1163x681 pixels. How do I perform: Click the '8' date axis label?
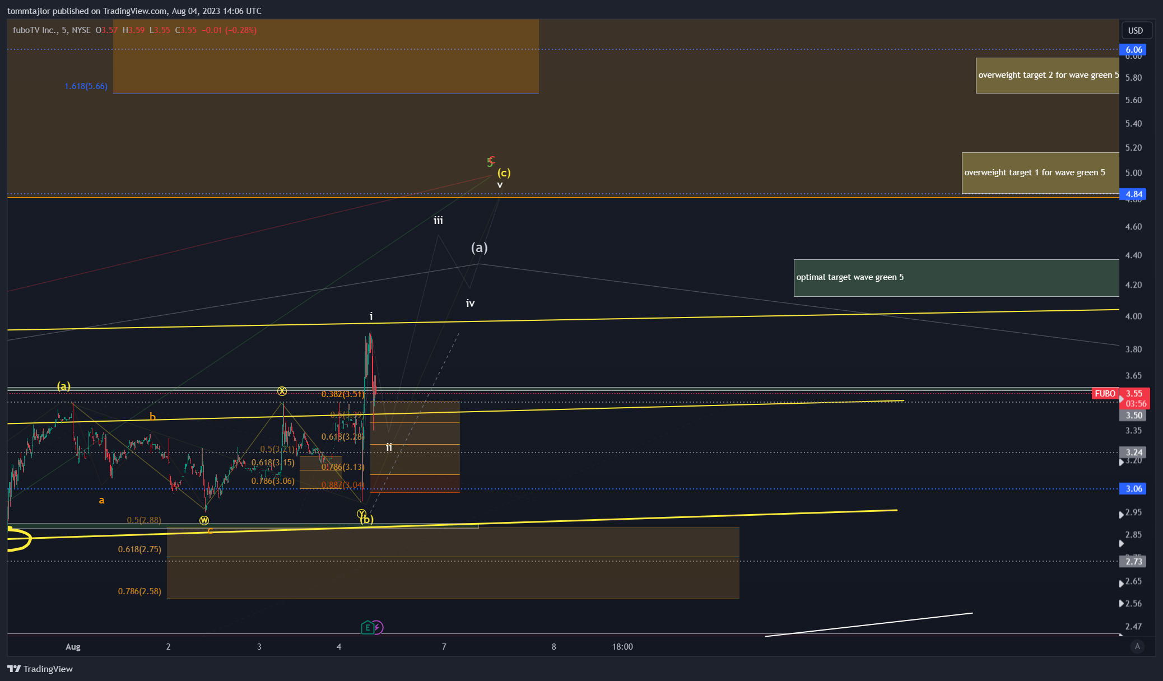[x=554, y=647]
